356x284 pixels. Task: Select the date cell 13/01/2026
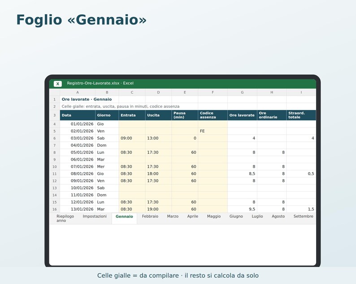pos(78,209)
